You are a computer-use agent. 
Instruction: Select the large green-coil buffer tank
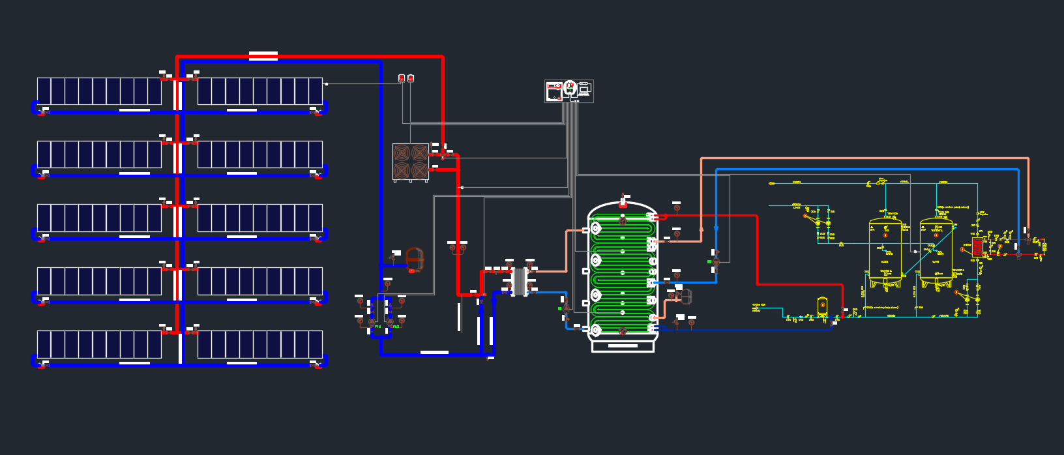coord(623,274)
